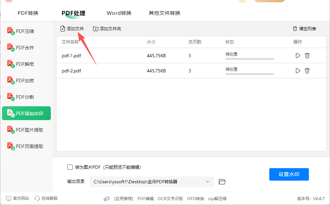Switch to the 其他文件转换 tab
This screenshot has height=205, width=330.
165,13
